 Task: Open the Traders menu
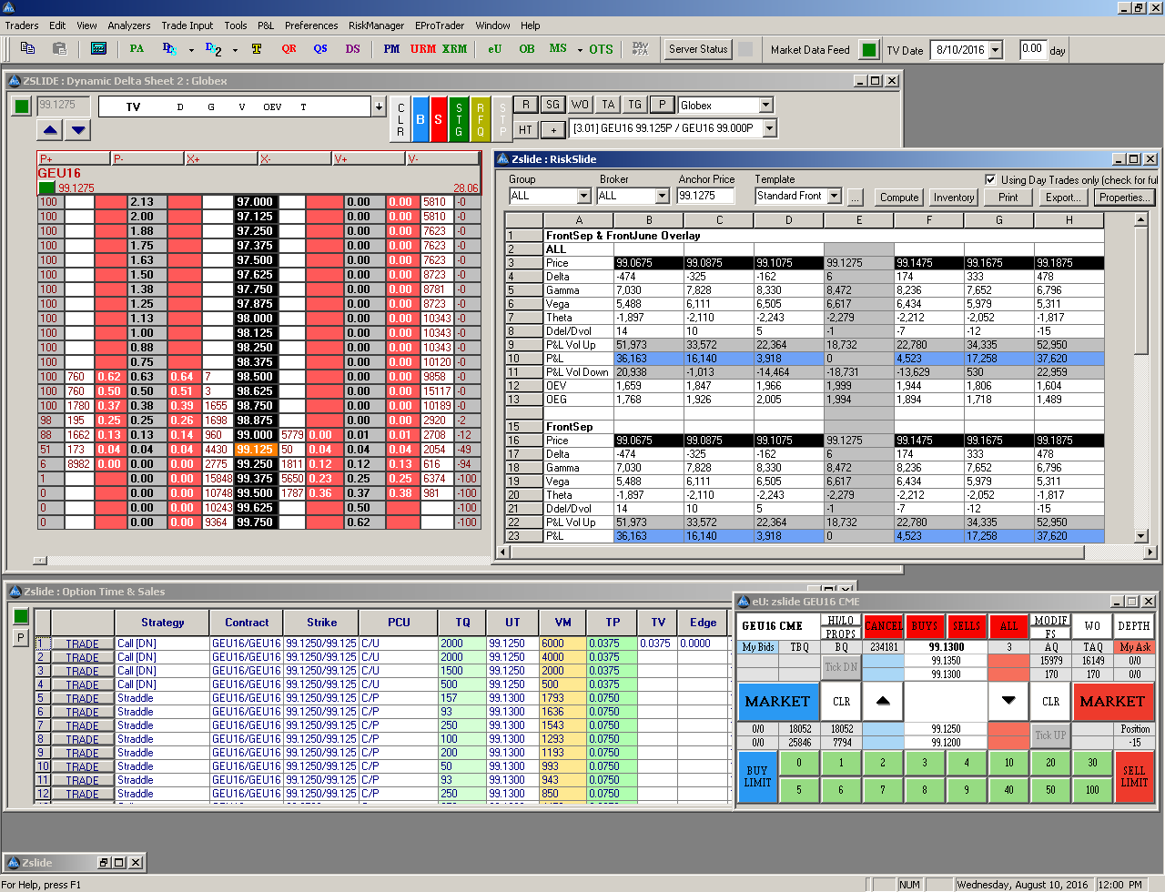(22, 25)
